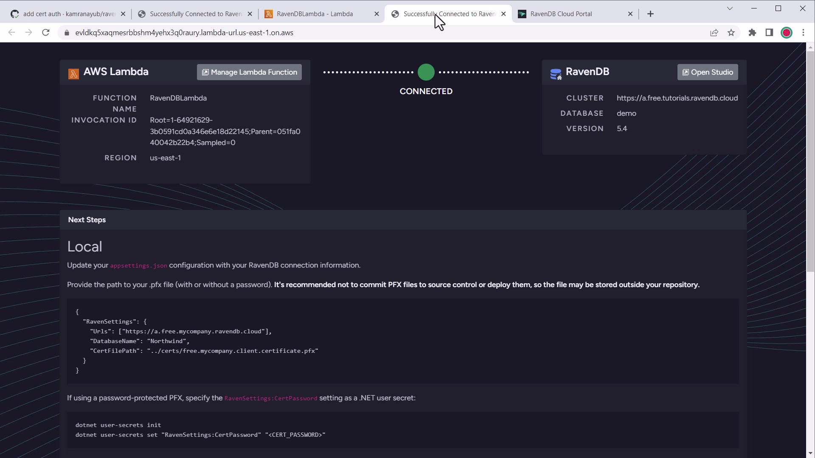Click the AWS Lambda logo icon
The height and width of the screenshot is (458, 815).
point(73,74)
